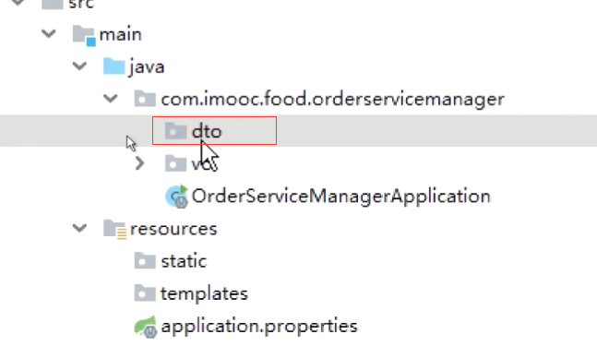The width and height of the screenshot is (597, 346).
Task: Click the dto package folder icon
Action: [x=175, y=131]
